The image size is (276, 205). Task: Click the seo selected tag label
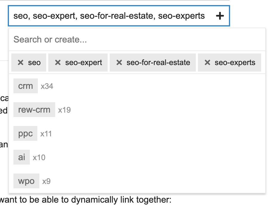click(x=34, y=63)
